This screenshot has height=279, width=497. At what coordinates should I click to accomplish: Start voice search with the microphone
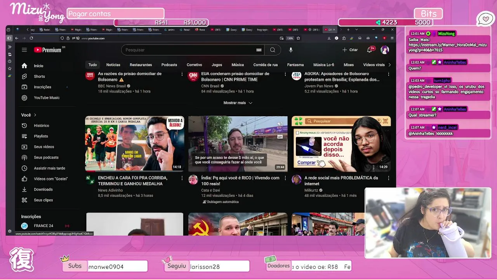click(x=290, y=50)
